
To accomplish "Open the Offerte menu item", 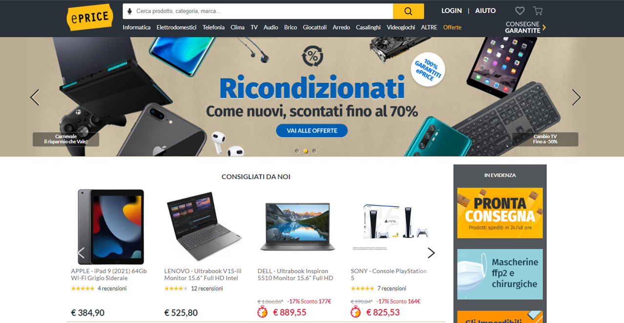I will point(452,27).
